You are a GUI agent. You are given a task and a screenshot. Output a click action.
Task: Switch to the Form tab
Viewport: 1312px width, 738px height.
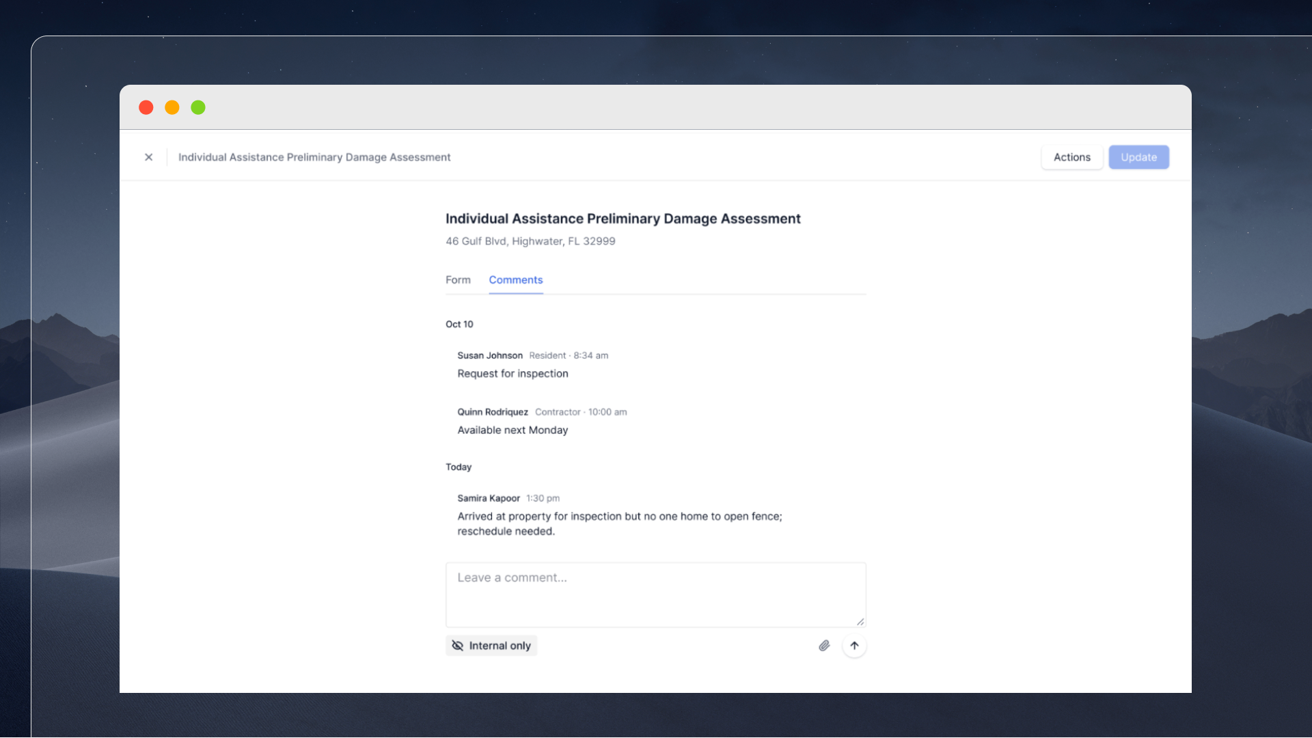[x=458, y=280]
